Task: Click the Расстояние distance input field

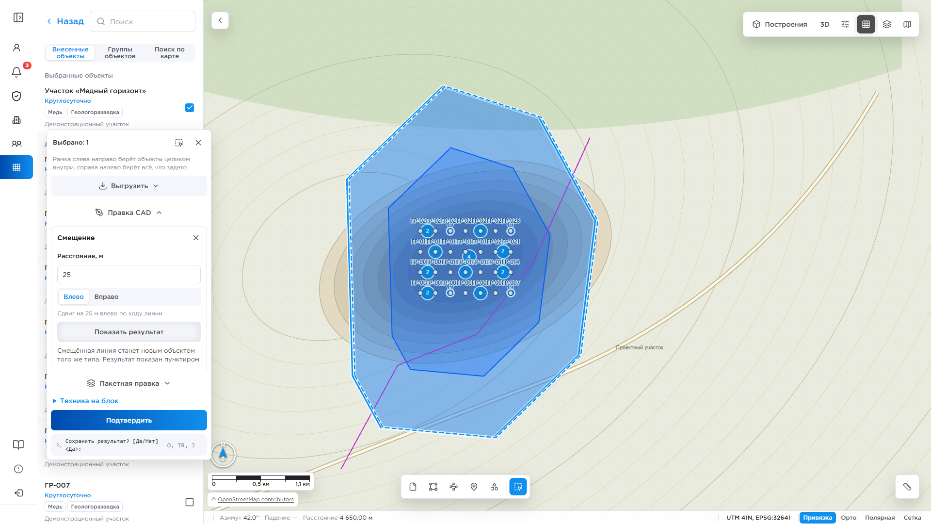Action: coord(129,275)
